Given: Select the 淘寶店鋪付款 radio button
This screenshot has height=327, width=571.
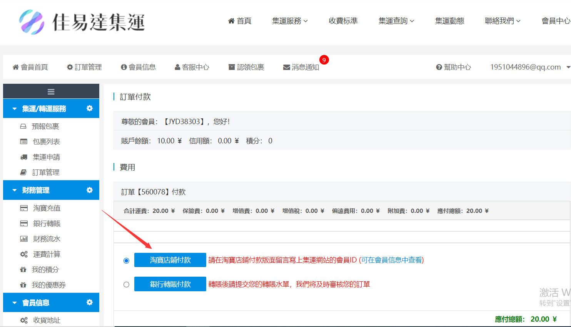Looking at the screenshot, I should pyautogui.click(x=126, y=261).
